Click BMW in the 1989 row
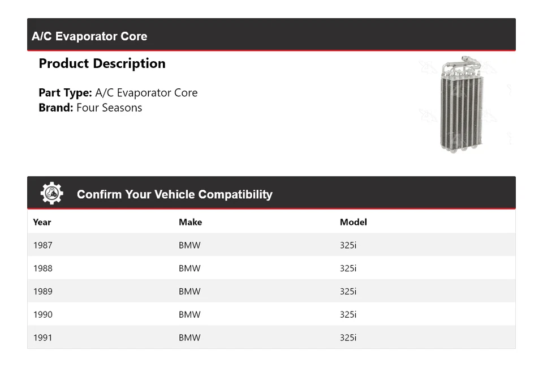543x367 pixels. point(189,292)
